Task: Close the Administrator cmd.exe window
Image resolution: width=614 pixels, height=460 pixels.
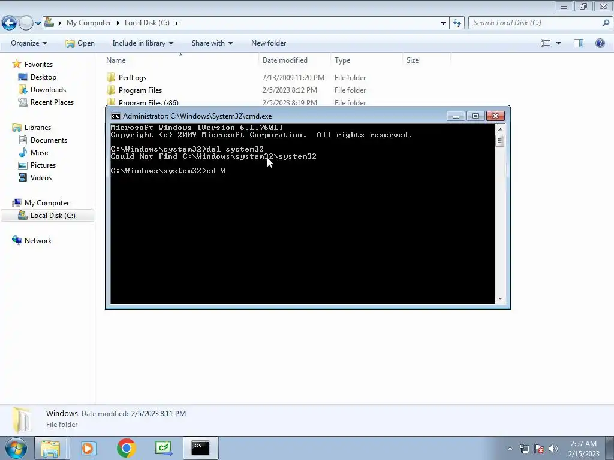Action: (x=495, y=116)
